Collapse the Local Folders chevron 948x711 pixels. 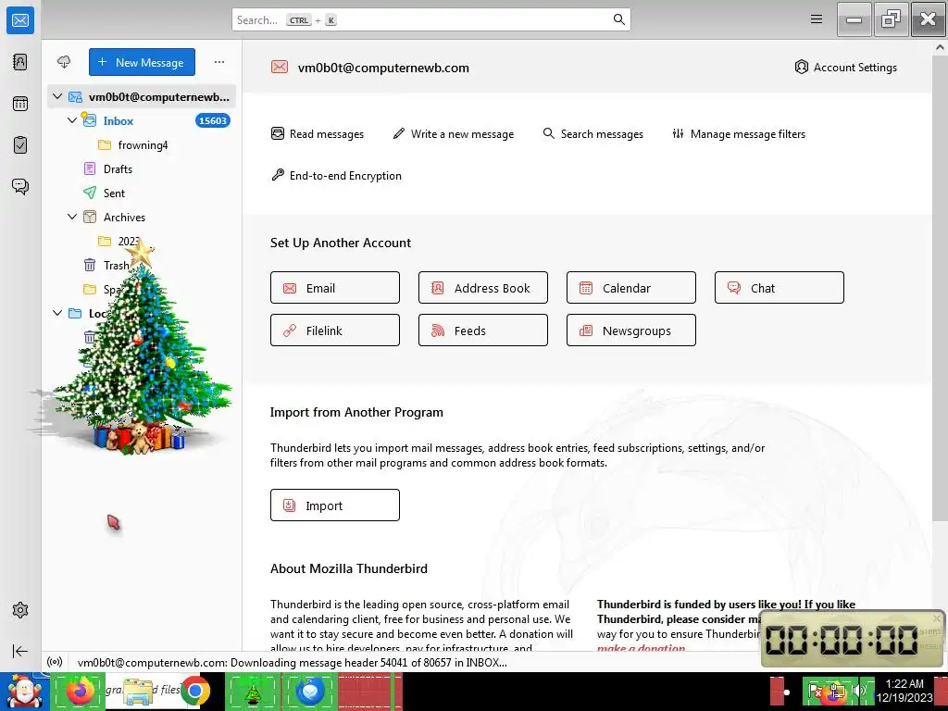point(57,313)
